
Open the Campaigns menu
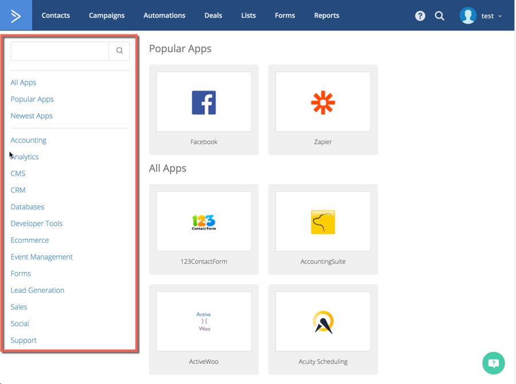[107, 15]
